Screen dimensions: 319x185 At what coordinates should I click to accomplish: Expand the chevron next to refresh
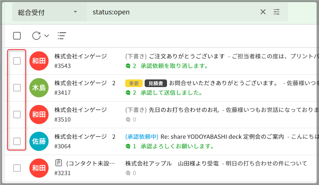(47, 36)
